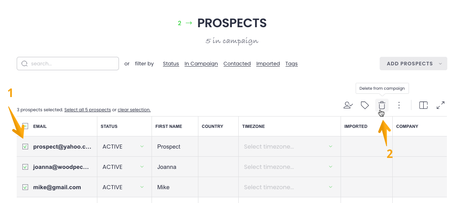This screenshot has height=203, width=464.
Task: Click the magnifier icon in the search box
Action: (24, 64)
